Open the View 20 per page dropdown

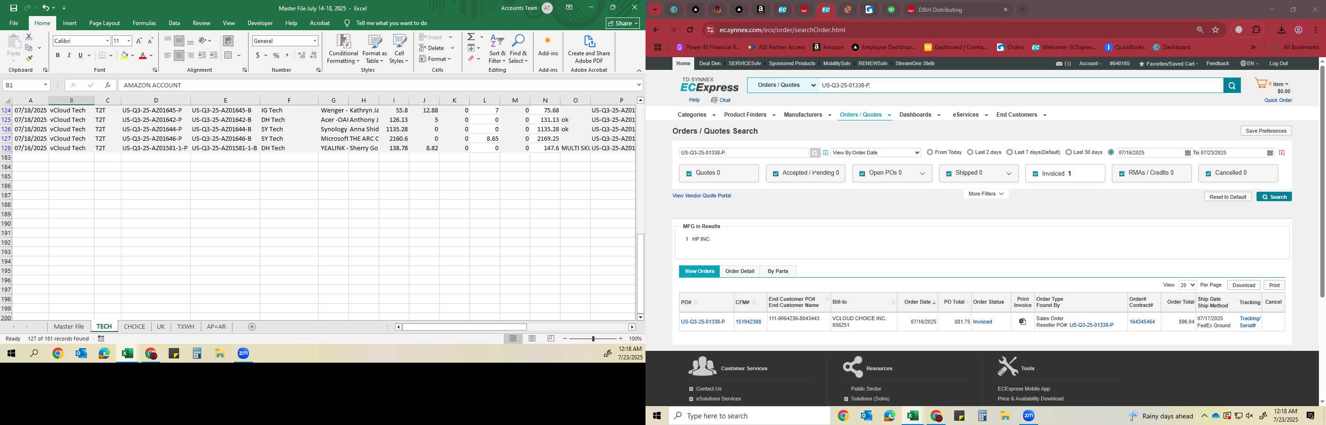(x=1187, y=285)
